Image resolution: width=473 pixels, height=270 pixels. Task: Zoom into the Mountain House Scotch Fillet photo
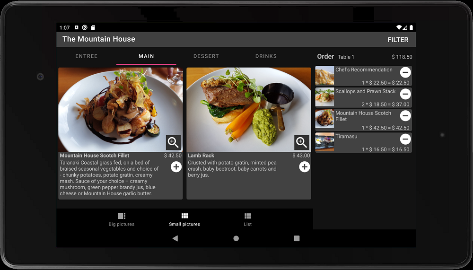174,142
